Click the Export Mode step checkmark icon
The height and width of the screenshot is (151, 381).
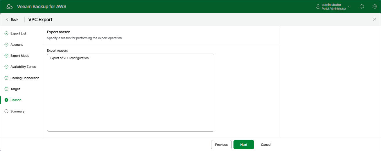pos(6,56)
